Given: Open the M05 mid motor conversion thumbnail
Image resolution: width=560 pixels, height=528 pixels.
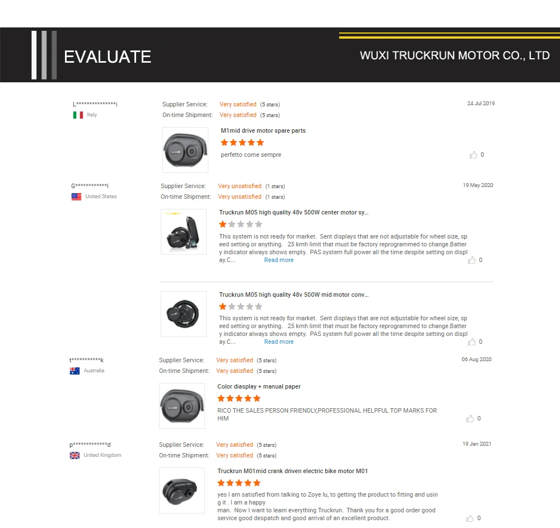Looking at the screenshot, I should pos(184,314).
